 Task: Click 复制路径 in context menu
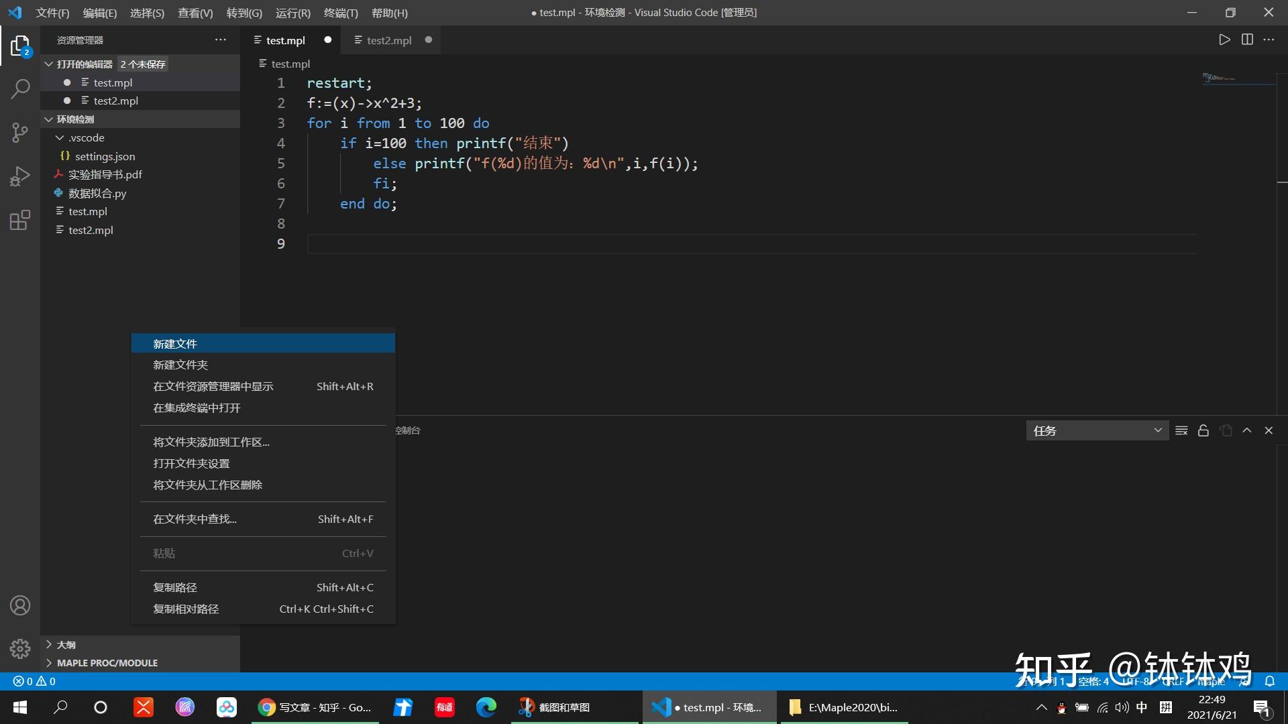point(174,587)
